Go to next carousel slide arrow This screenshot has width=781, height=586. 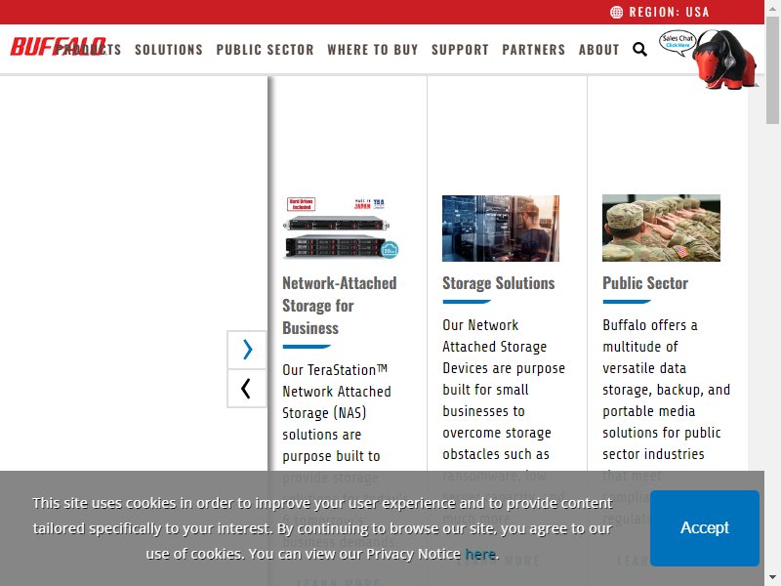247,350
